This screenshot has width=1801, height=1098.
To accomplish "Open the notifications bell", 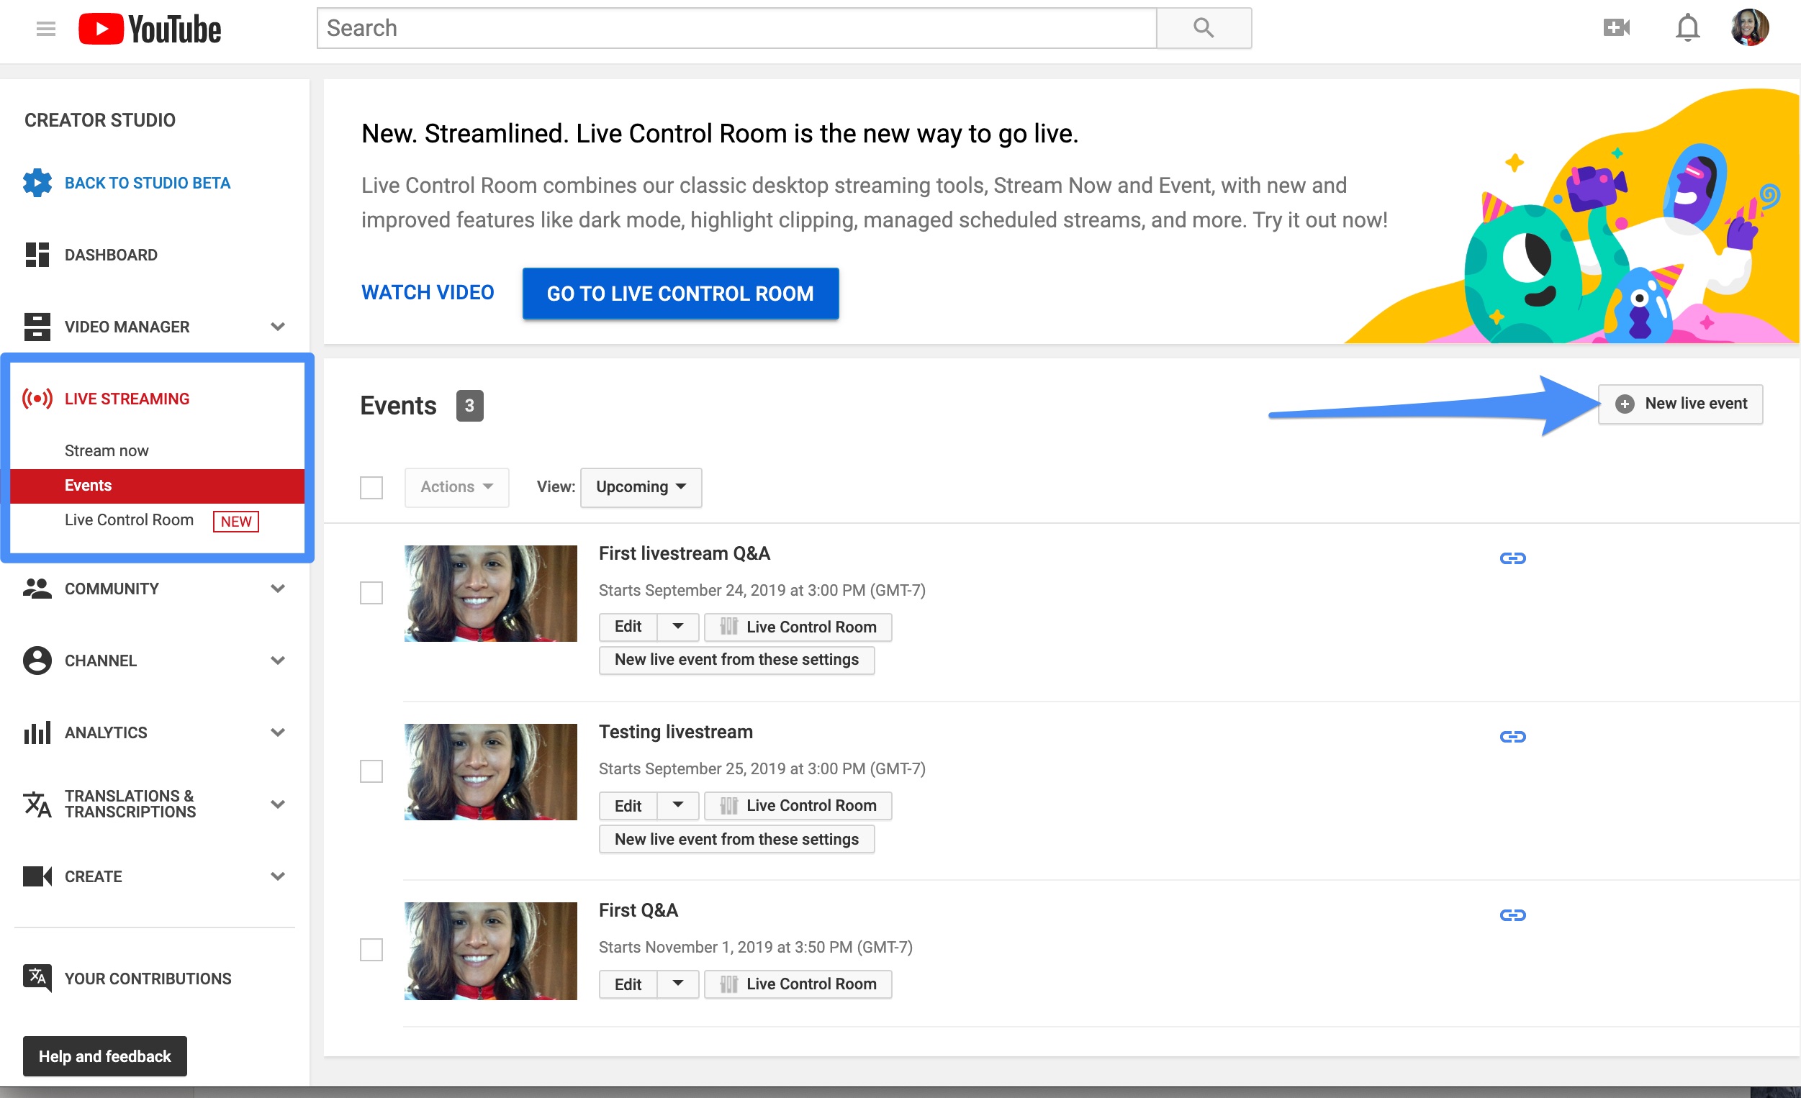I will (x=1687, y=29).
